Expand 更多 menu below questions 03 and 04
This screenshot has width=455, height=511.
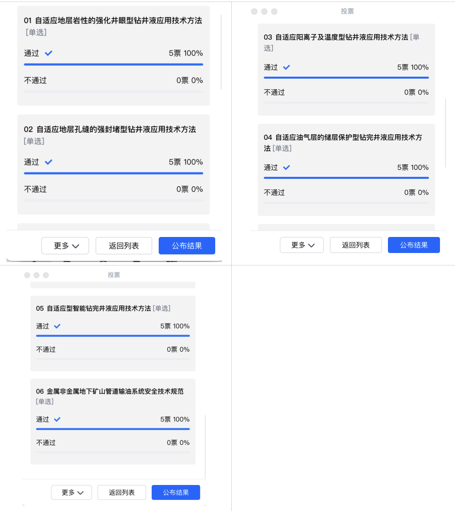[301, 245]
